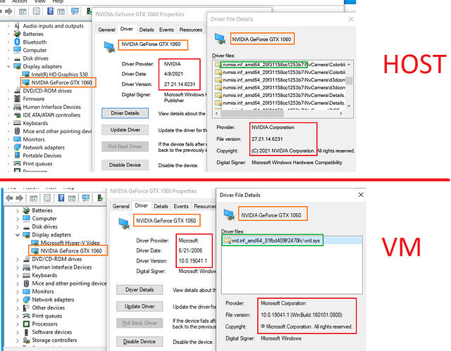Click the Storage controllers icon in VM tree
Image resolution: width=451 pixels, height=351 pixels.
tap(26, 340)
